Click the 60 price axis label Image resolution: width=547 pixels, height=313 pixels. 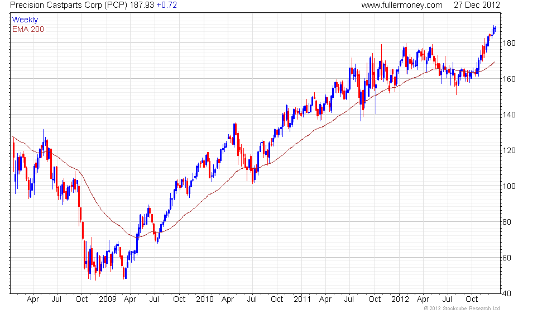[x=507, y=258]
